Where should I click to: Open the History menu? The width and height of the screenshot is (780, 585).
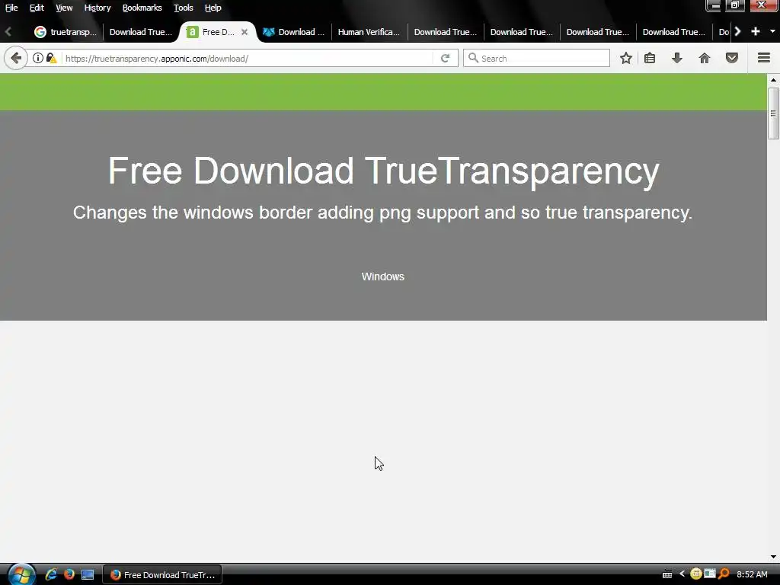[x=97, y=8]
